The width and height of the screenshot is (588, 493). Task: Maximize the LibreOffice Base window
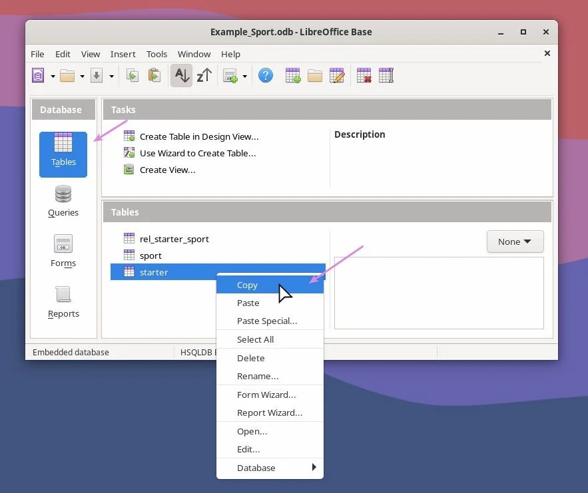tap(523, 32)
